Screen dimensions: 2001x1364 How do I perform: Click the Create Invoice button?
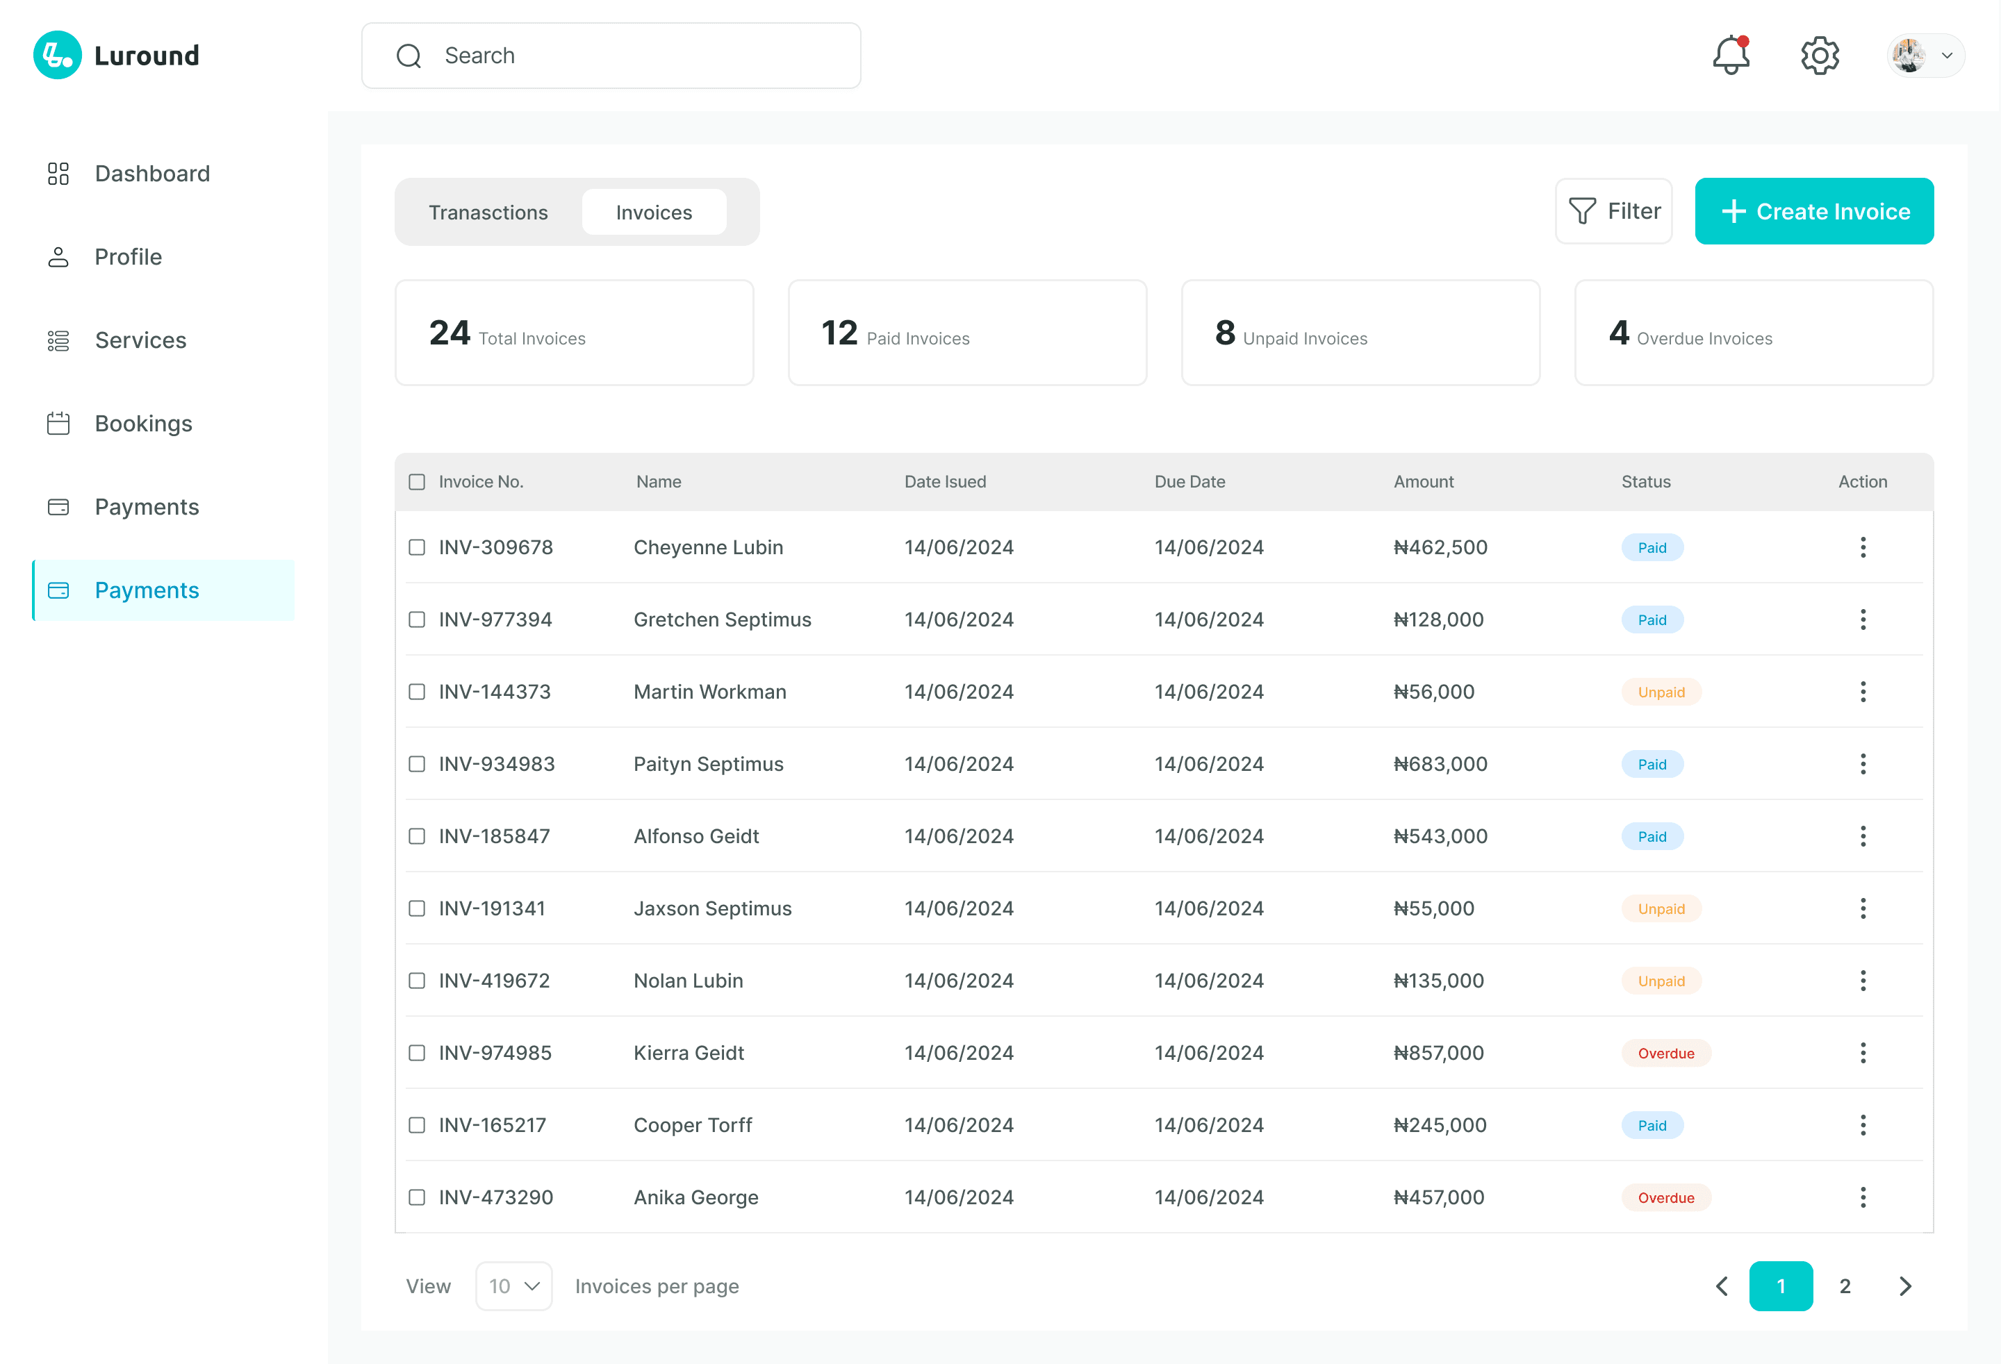[1813, 212]
